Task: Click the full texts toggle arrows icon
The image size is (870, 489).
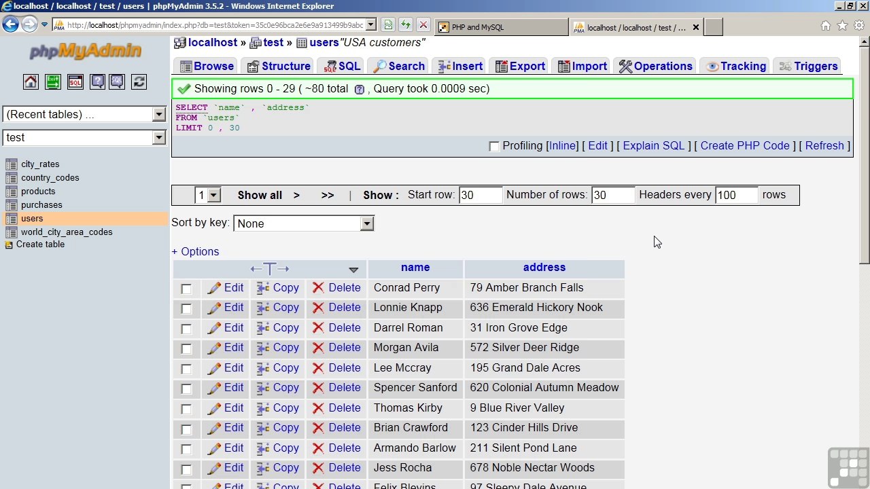Action: [x=270, y=269]
